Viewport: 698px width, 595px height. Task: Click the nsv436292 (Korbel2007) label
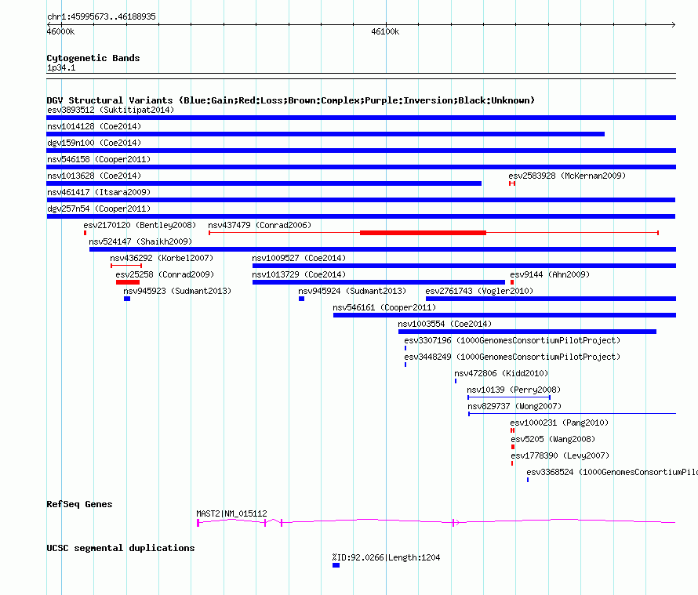coord(162,258)
